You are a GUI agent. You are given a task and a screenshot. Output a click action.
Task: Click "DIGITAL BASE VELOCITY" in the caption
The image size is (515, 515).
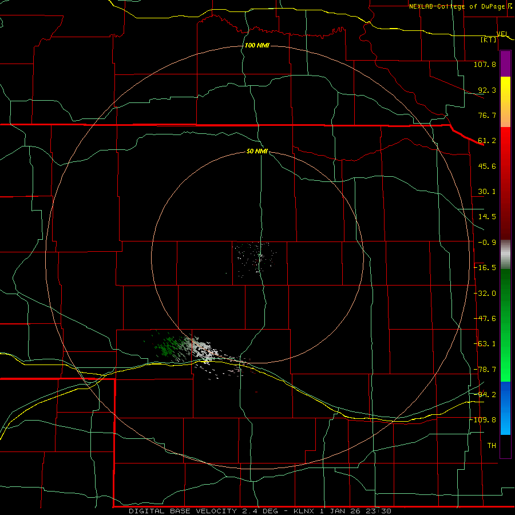point(183,511)
